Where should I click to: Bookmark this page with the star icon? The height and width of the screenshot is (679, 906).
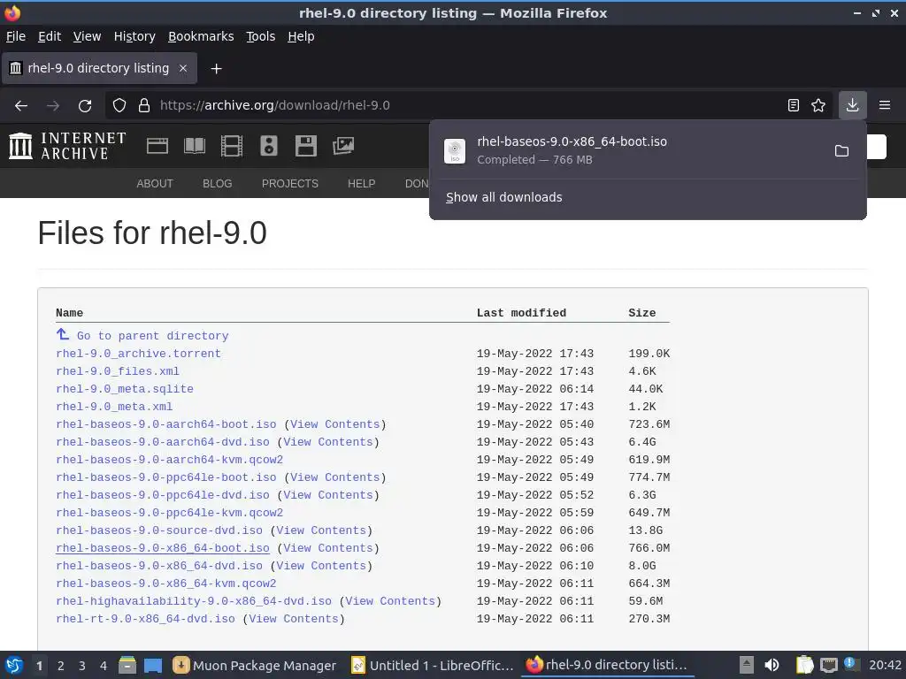pos(818,106)
